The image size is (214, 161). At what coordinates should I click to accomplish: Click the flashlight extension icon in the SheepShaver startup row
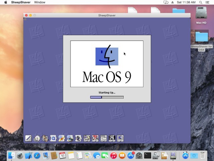tap(28, 138)
